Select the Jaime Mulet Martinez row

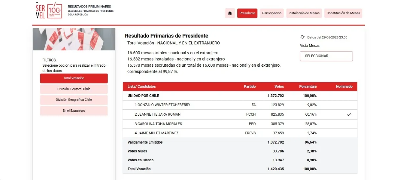coord(240,133)
